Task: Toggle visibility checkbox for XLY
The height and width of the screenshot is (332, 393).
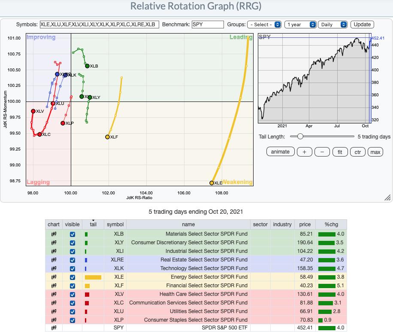Action: [73, 243]
